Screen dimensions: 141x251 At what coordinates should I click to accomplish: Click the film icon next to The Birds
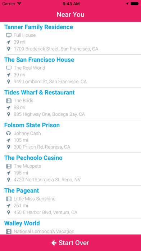[x=9, y=101]
